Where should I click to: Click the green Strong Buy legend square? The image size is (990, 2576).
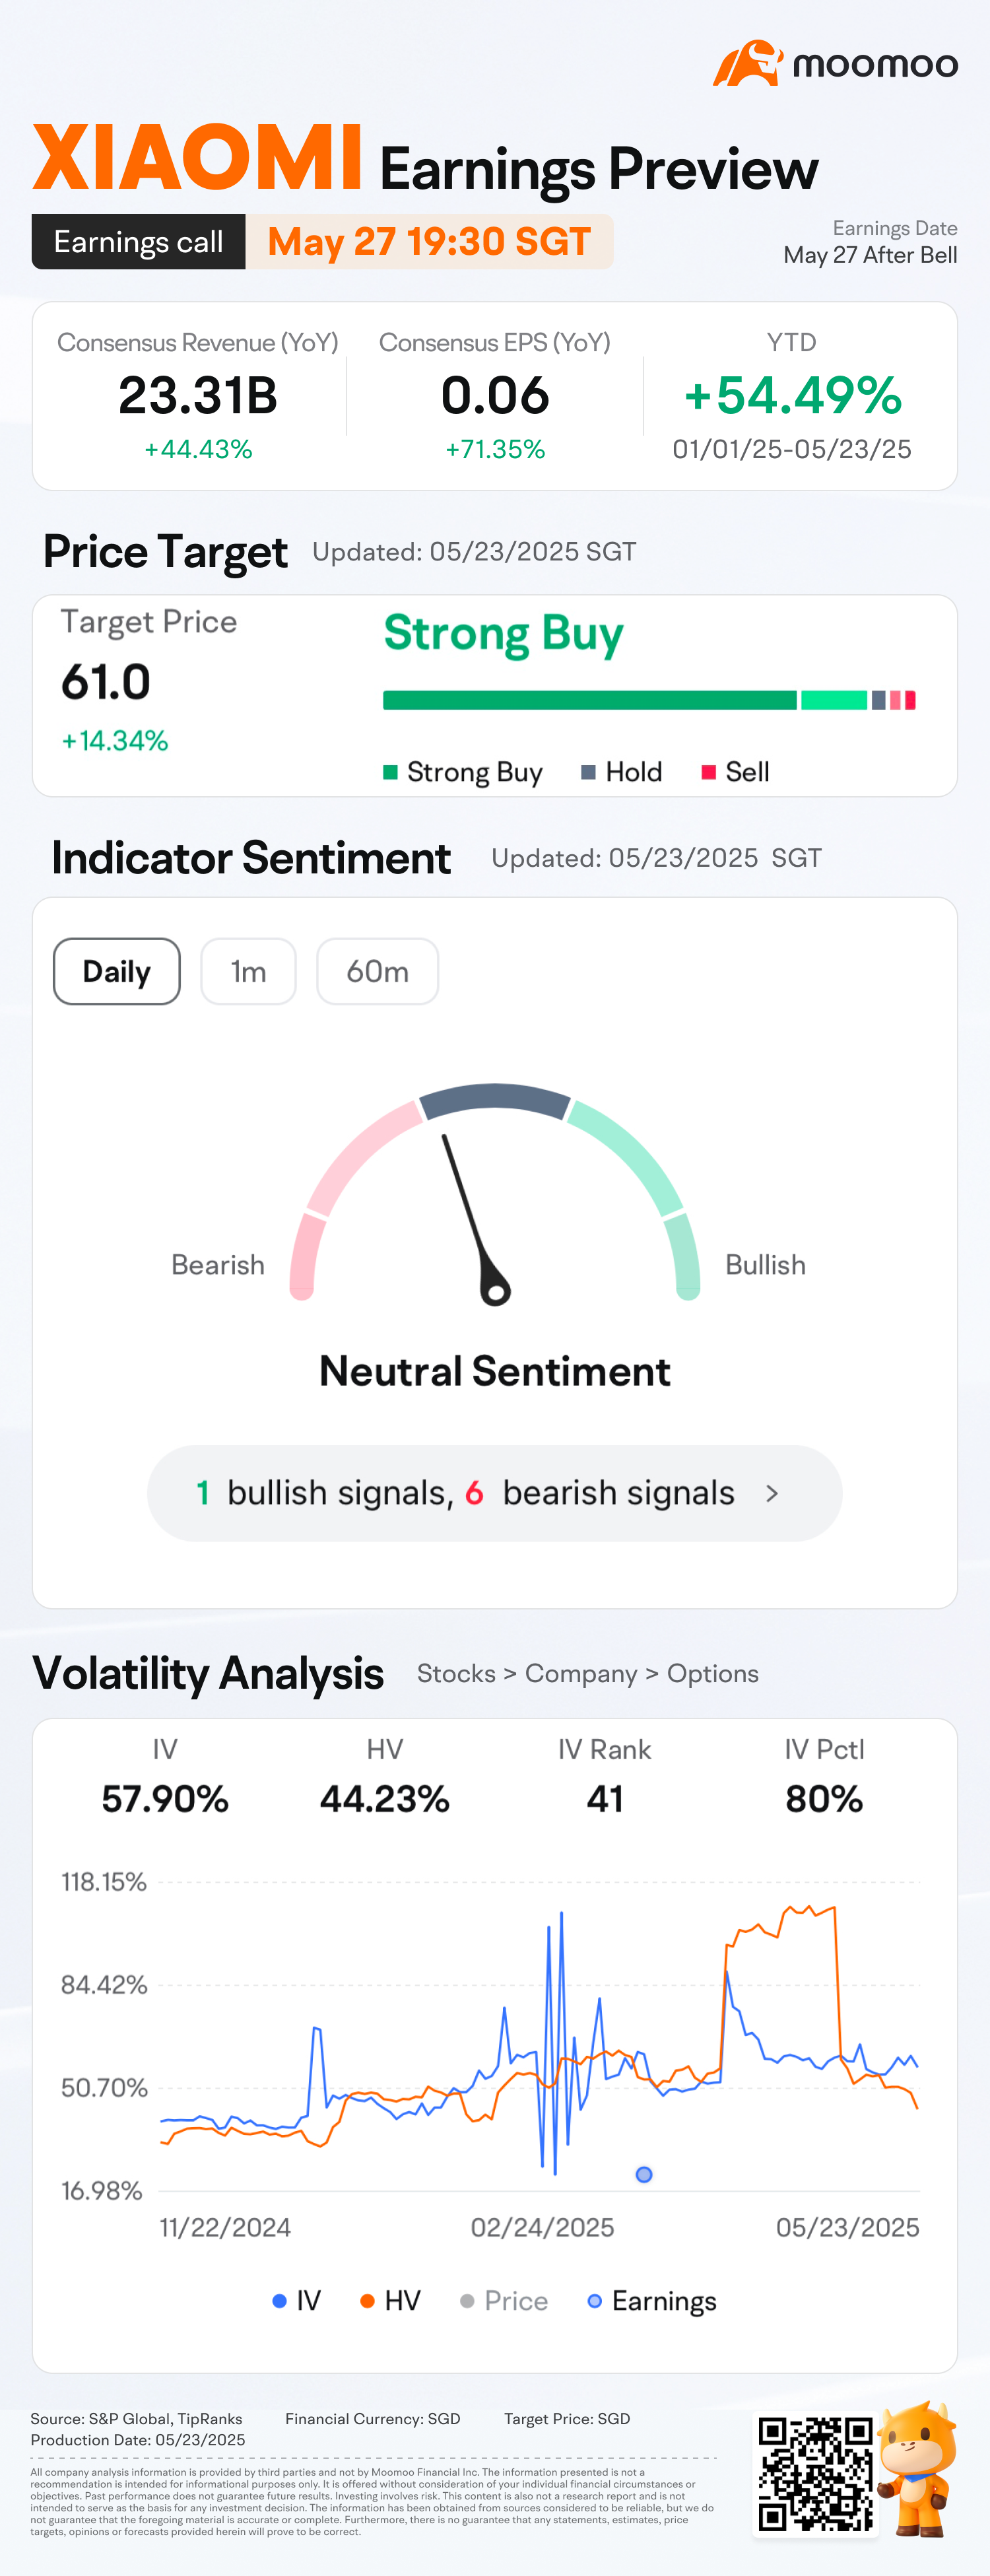[390, 772]
